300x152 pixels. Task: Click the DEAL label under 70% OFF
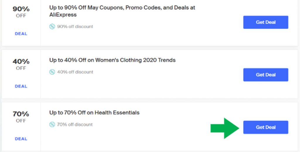pyautogui.click(x=21, y=139)
